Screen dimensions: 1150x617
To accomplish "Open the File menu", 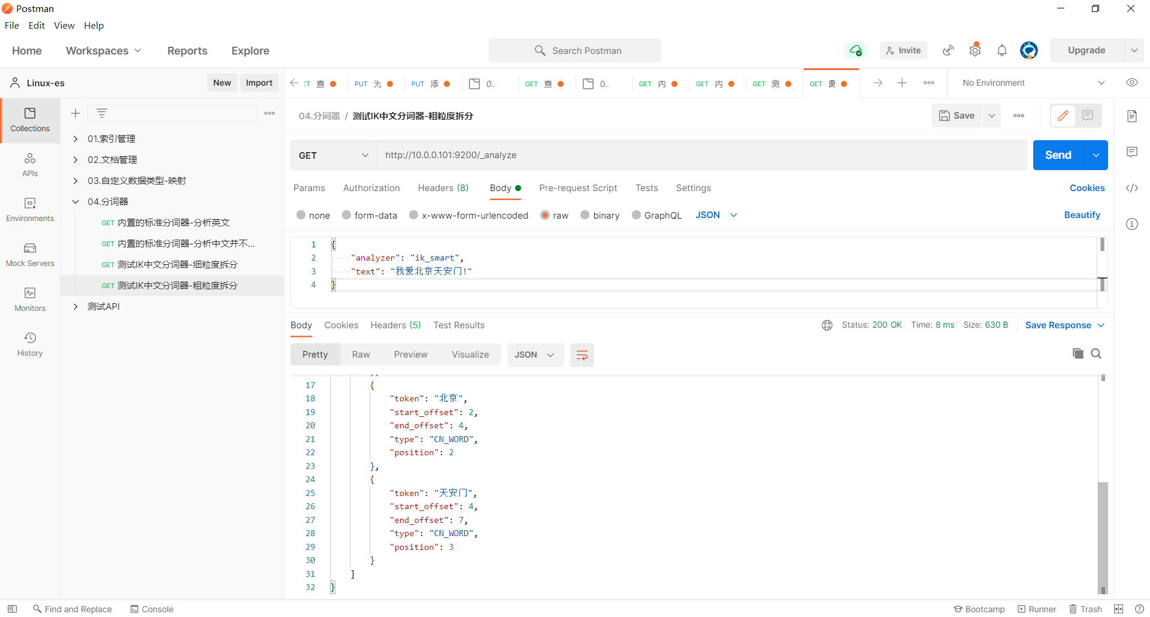I will tap(12, 25).
